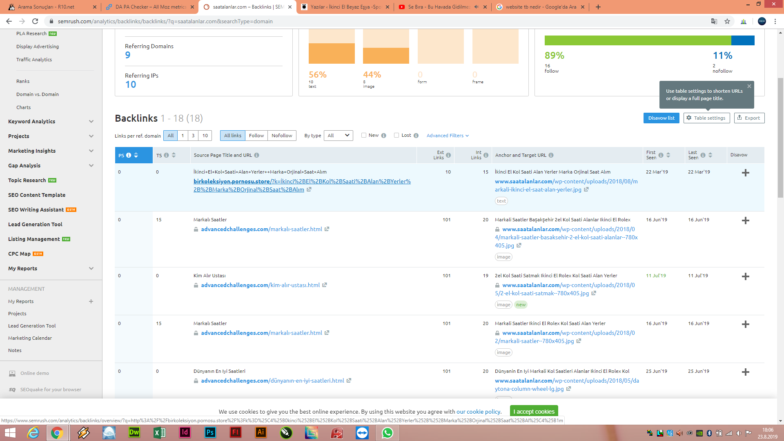The width and height of the screenshot is (784, 441).
Task: Switch to DA PA Checker tab
Action: [149, 7]
